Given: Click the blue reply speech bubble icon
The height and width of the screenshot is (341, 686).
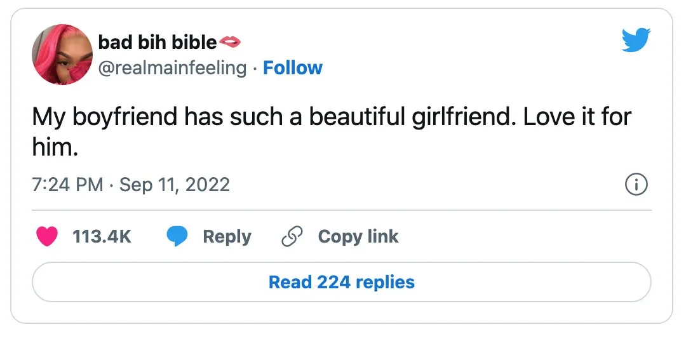Looking at the screenshot, I should click(177, 236).
